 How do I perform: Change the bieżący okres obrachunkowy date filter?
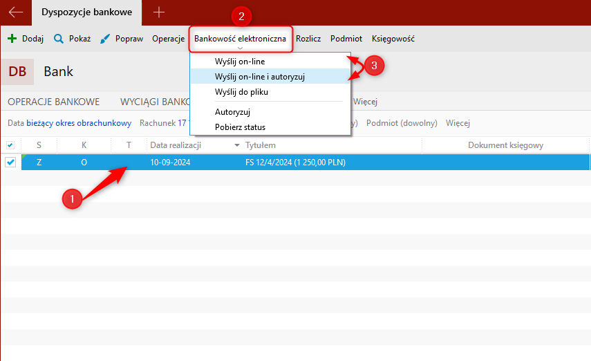click(79, 123)
